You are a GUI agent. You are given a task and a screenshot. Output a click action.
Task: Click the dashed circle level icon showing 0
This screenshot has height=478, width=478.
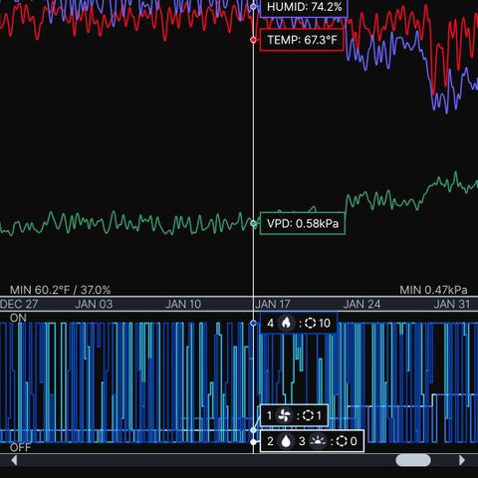tap(342, 441)
